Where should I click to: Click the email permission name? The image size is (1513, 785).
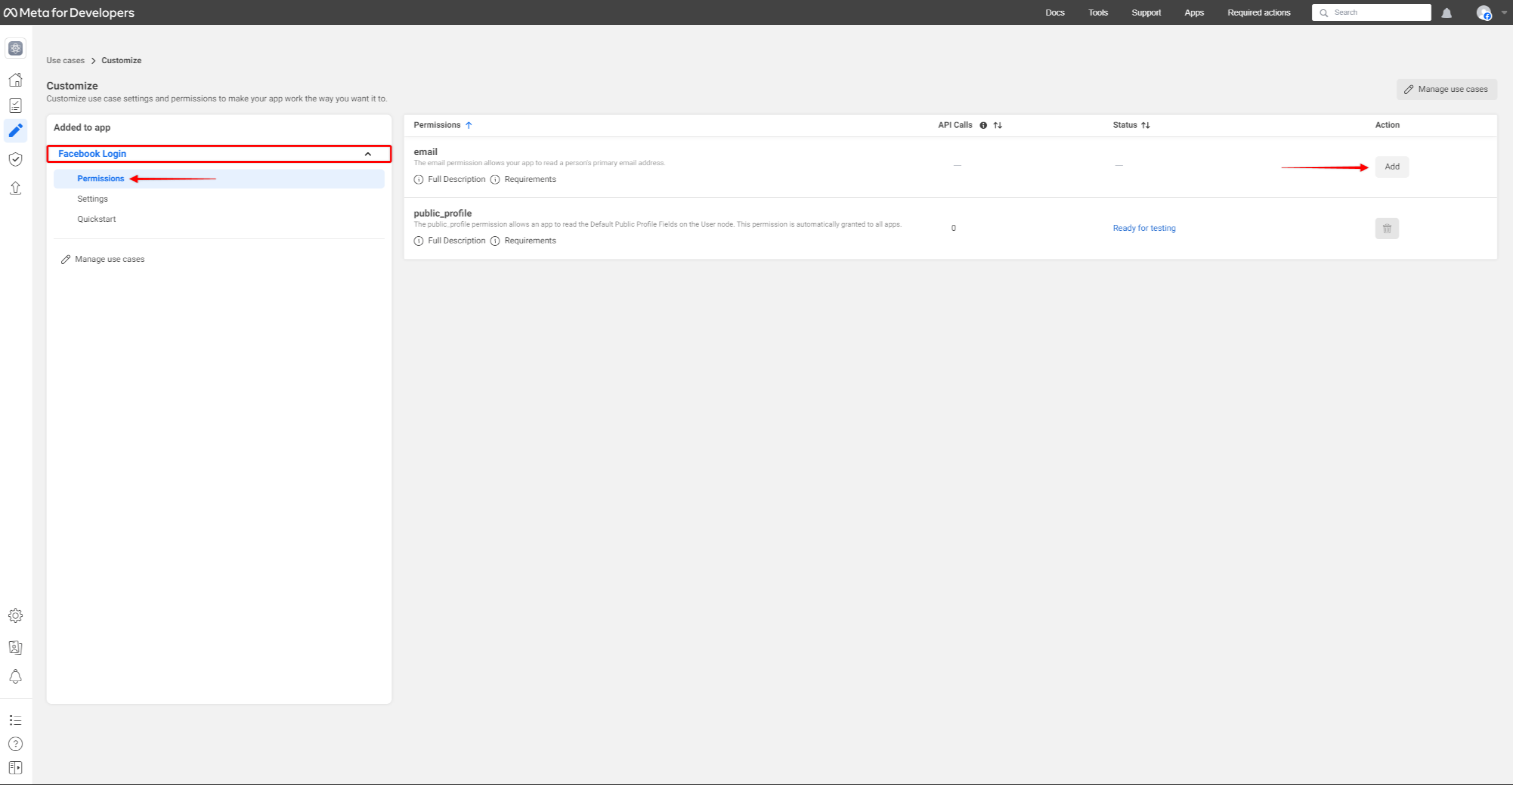pyautogui.click(x=425, y=152)
